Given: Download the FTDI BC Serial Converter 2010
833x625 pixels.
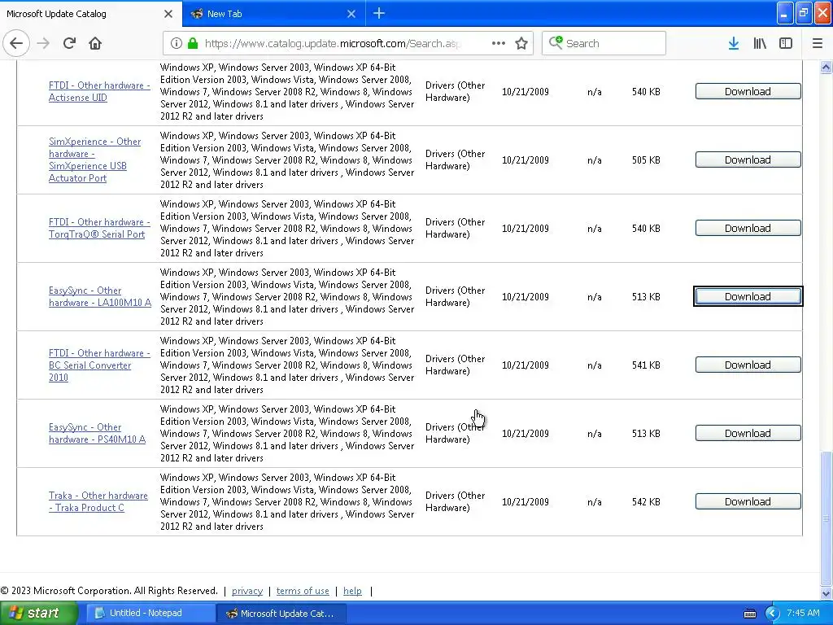Looking at the screenshot, I should point(748,365).
